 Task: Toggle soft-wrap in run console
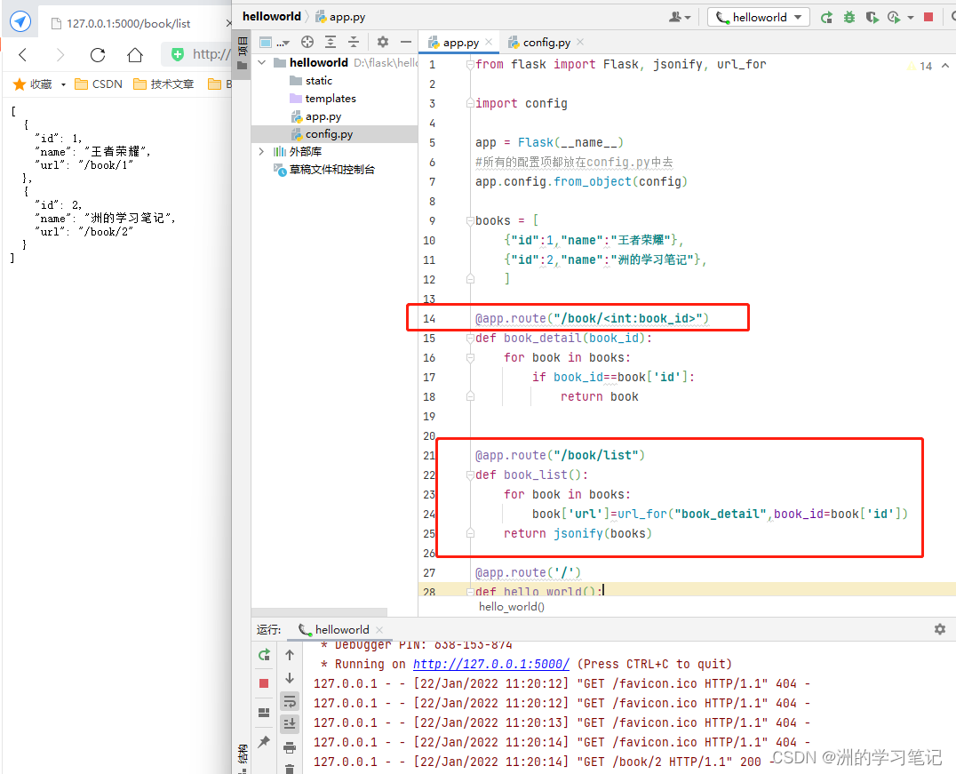click(x=290, y=701)
